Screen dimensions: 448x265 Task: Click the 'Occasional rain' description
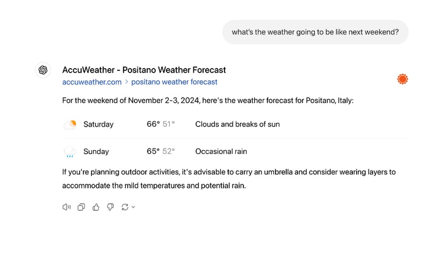pyautogui.click(x=221, y=152)
